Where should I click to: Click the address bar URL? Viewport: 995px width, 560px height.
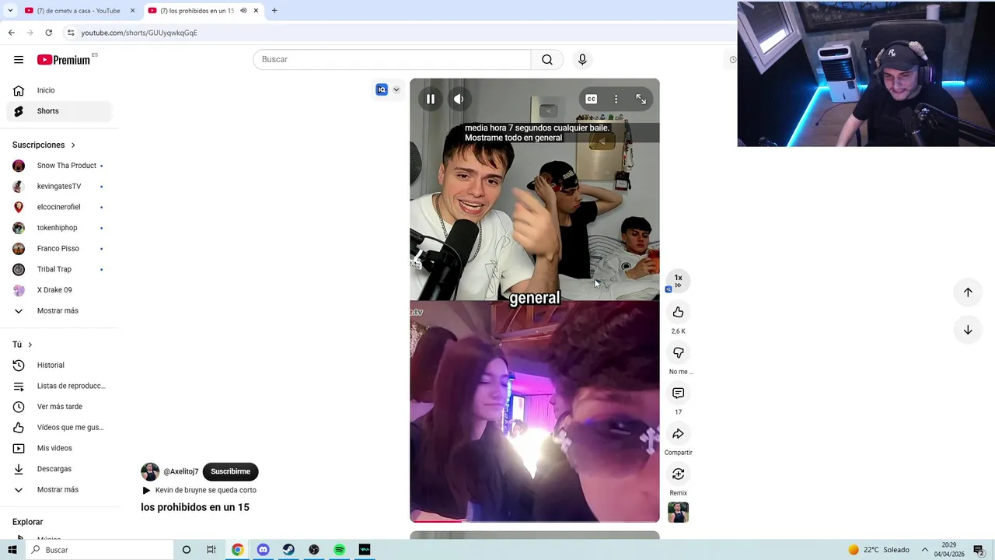(139, 33)
